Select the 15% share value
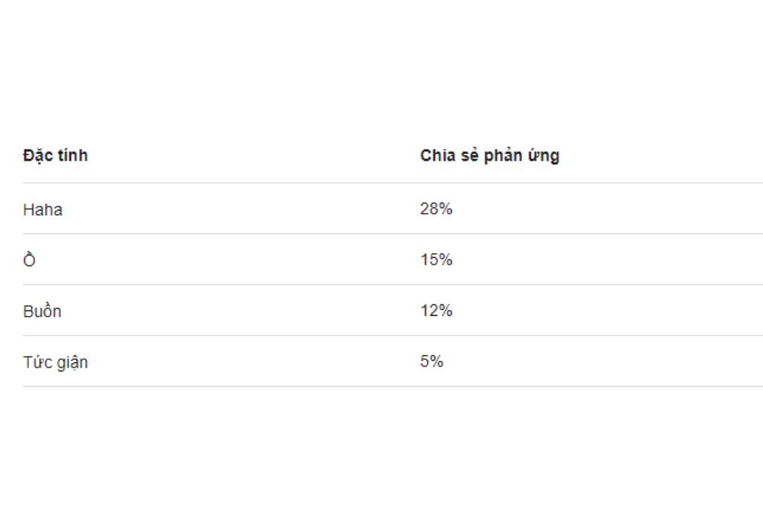The height and width of the screenshot is (511, 763). [436, 260]
